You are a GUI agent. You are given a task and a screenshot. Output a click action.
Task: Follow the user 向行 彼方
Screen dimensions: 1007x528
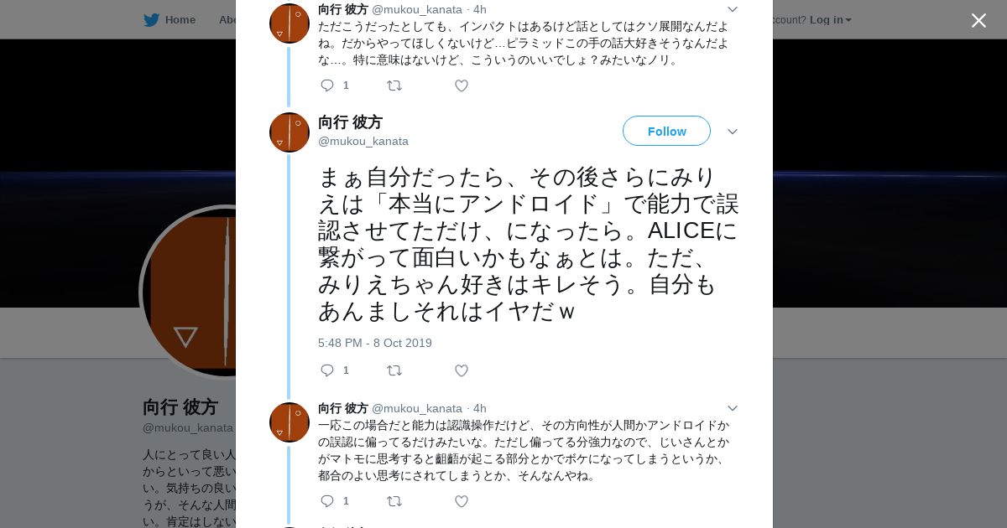click(666, 131)
